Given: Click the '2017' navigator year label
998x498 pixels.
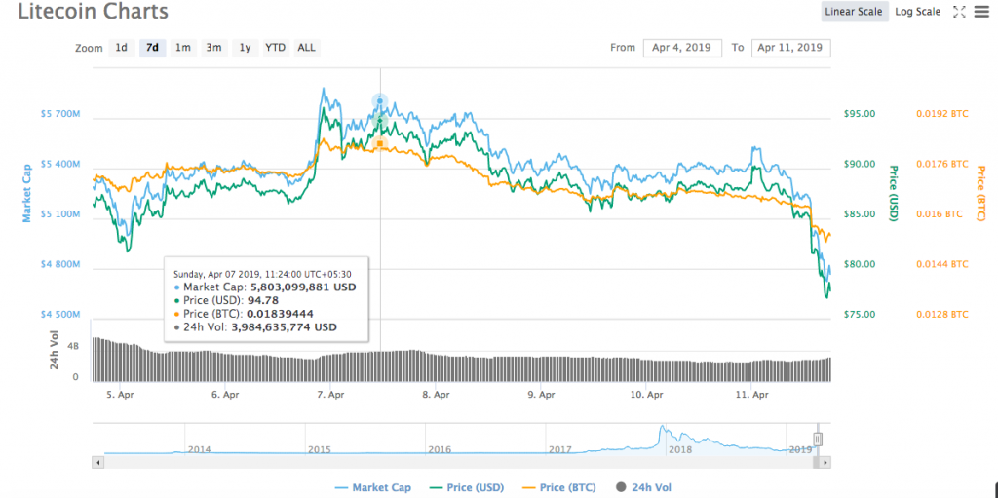Looking at the screenshot, I should point(560,449).
